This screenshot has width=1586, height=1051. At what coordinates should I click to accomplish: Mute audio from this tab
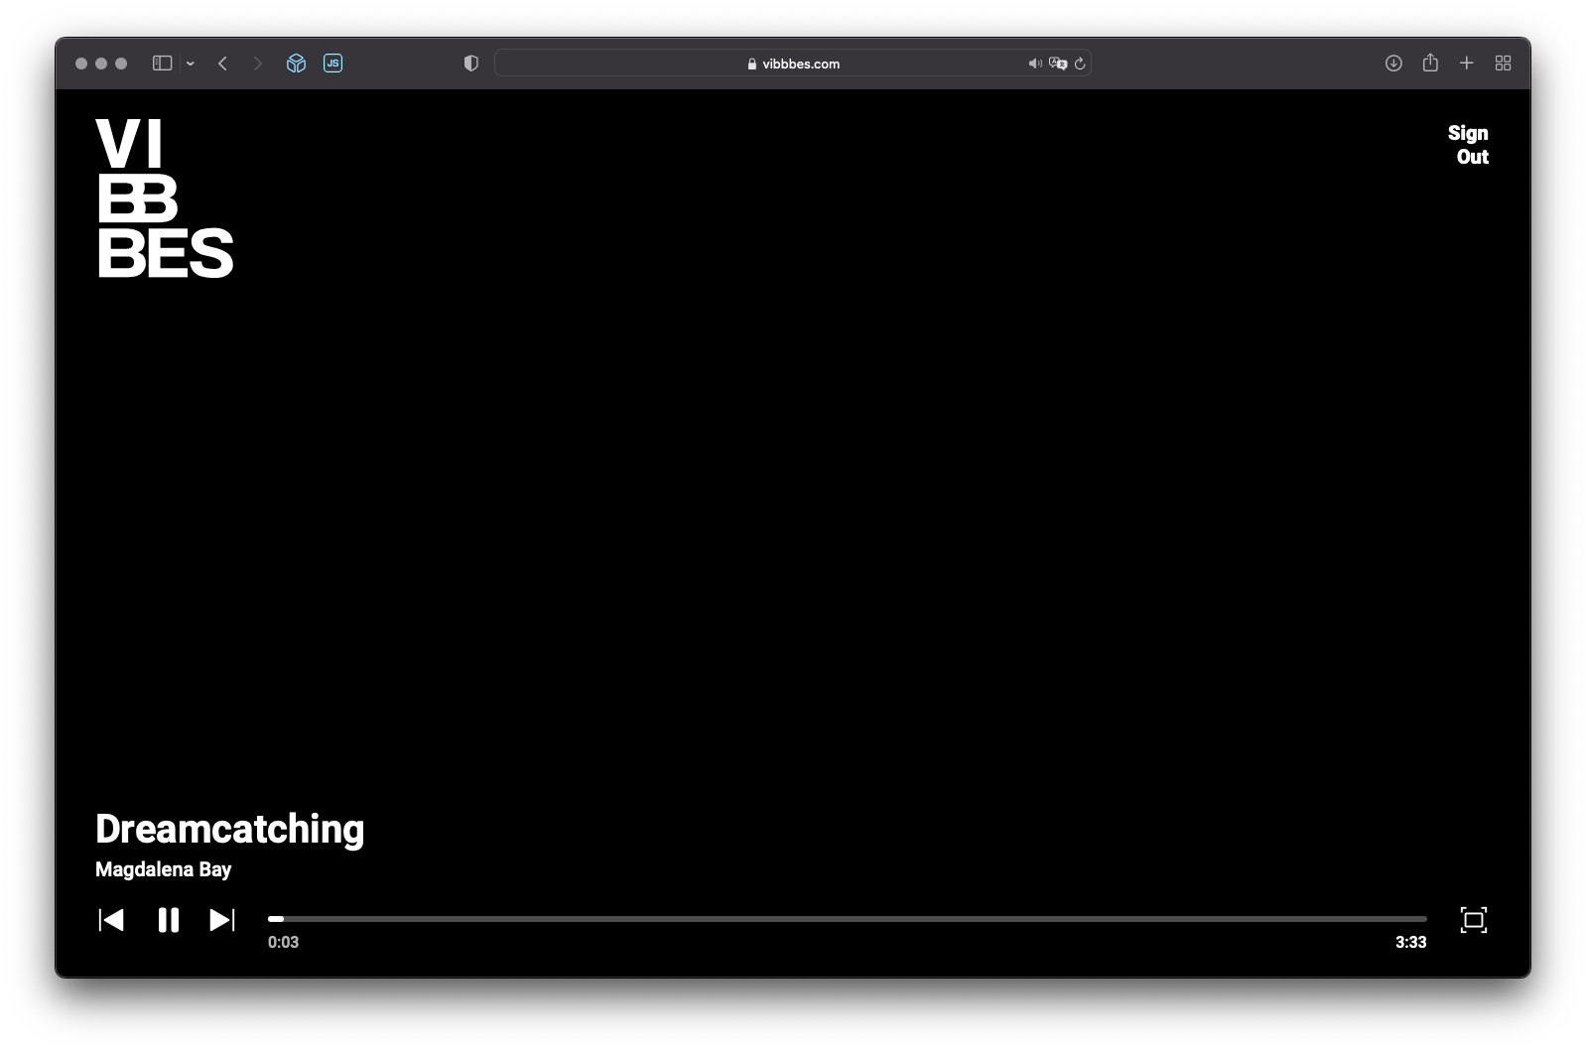click(1035, 64)
